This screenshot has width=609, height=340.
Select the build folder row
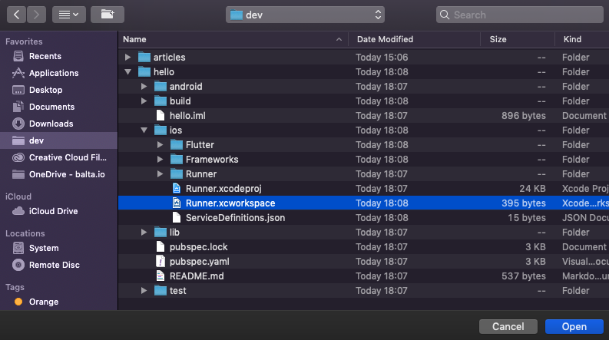click(363, 101)
